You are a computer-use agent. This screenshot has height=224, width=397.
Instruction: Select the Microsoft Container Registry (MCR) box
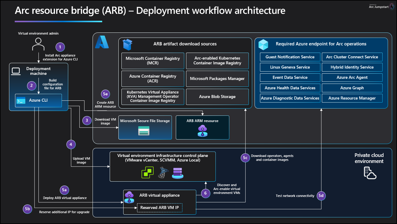click(x=152, y=61)
